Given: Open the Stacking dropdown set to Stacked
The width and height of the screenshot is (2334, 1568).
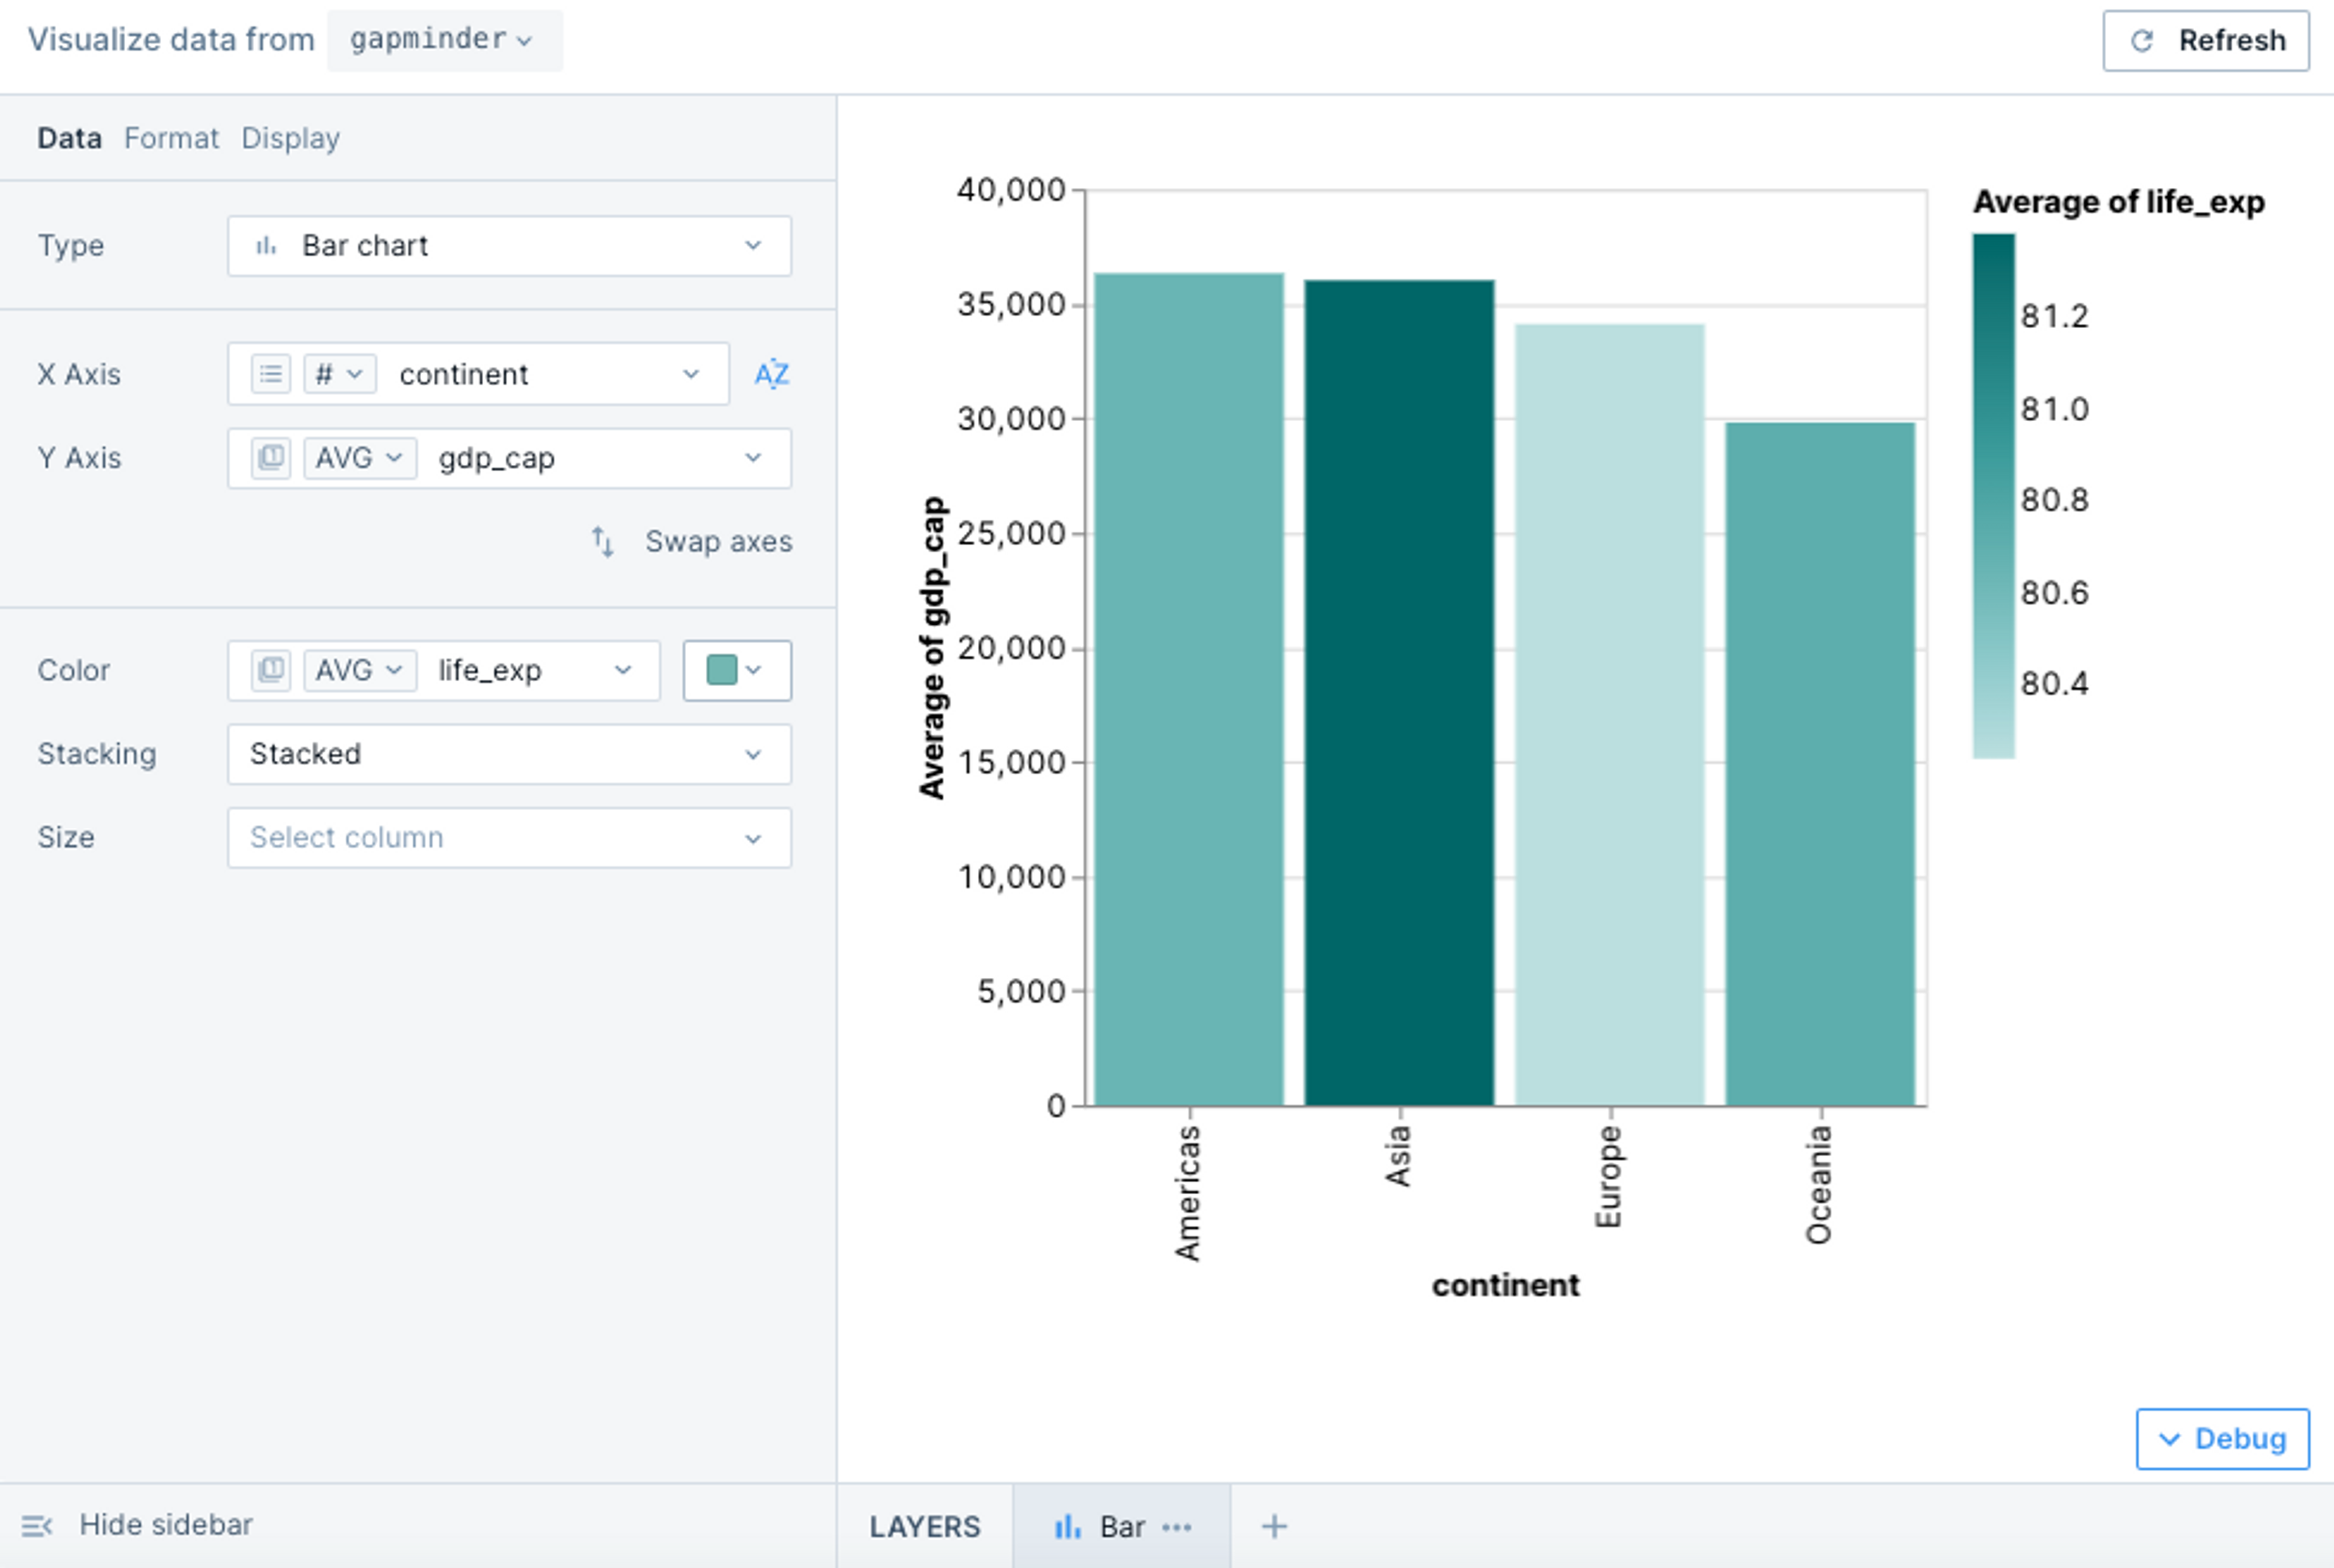Looking at the screenshot, I should click(x=509, y=754).
